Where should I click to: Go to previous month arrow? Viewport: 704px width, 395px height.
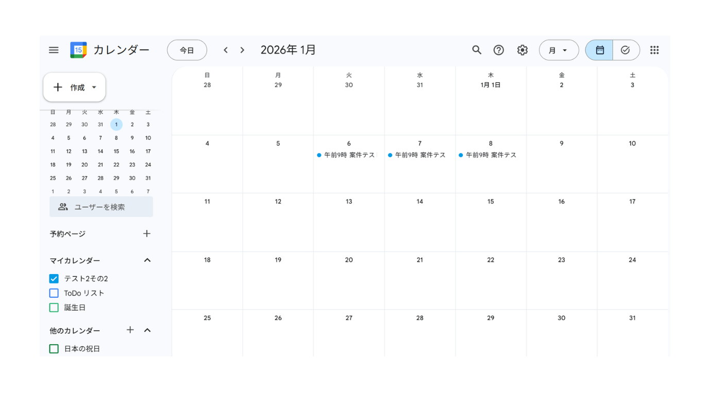pyautogui.click(x=226, y=50)
